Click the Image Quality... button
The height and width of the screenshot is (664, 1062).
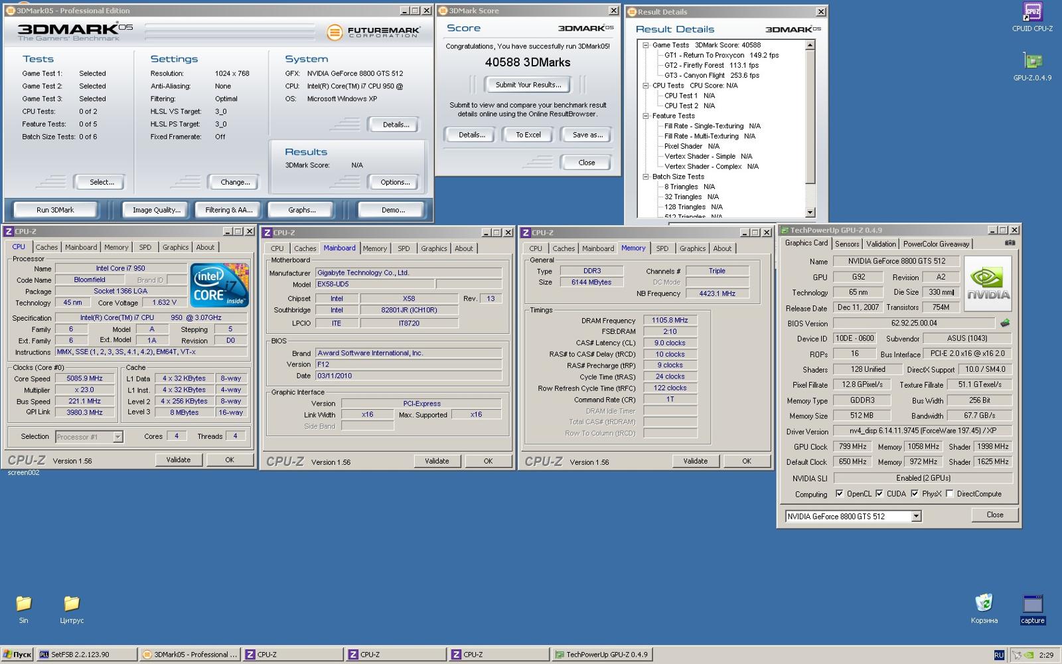157,210
